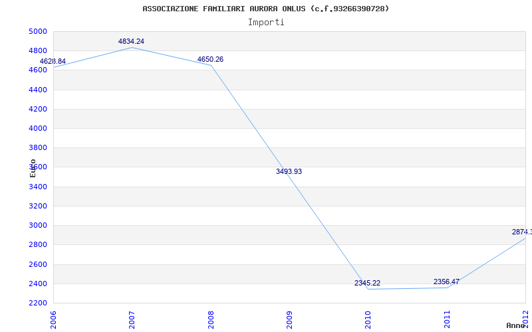
Task: Select the 4650.26 data label
Action: click(x=210, y=59)
